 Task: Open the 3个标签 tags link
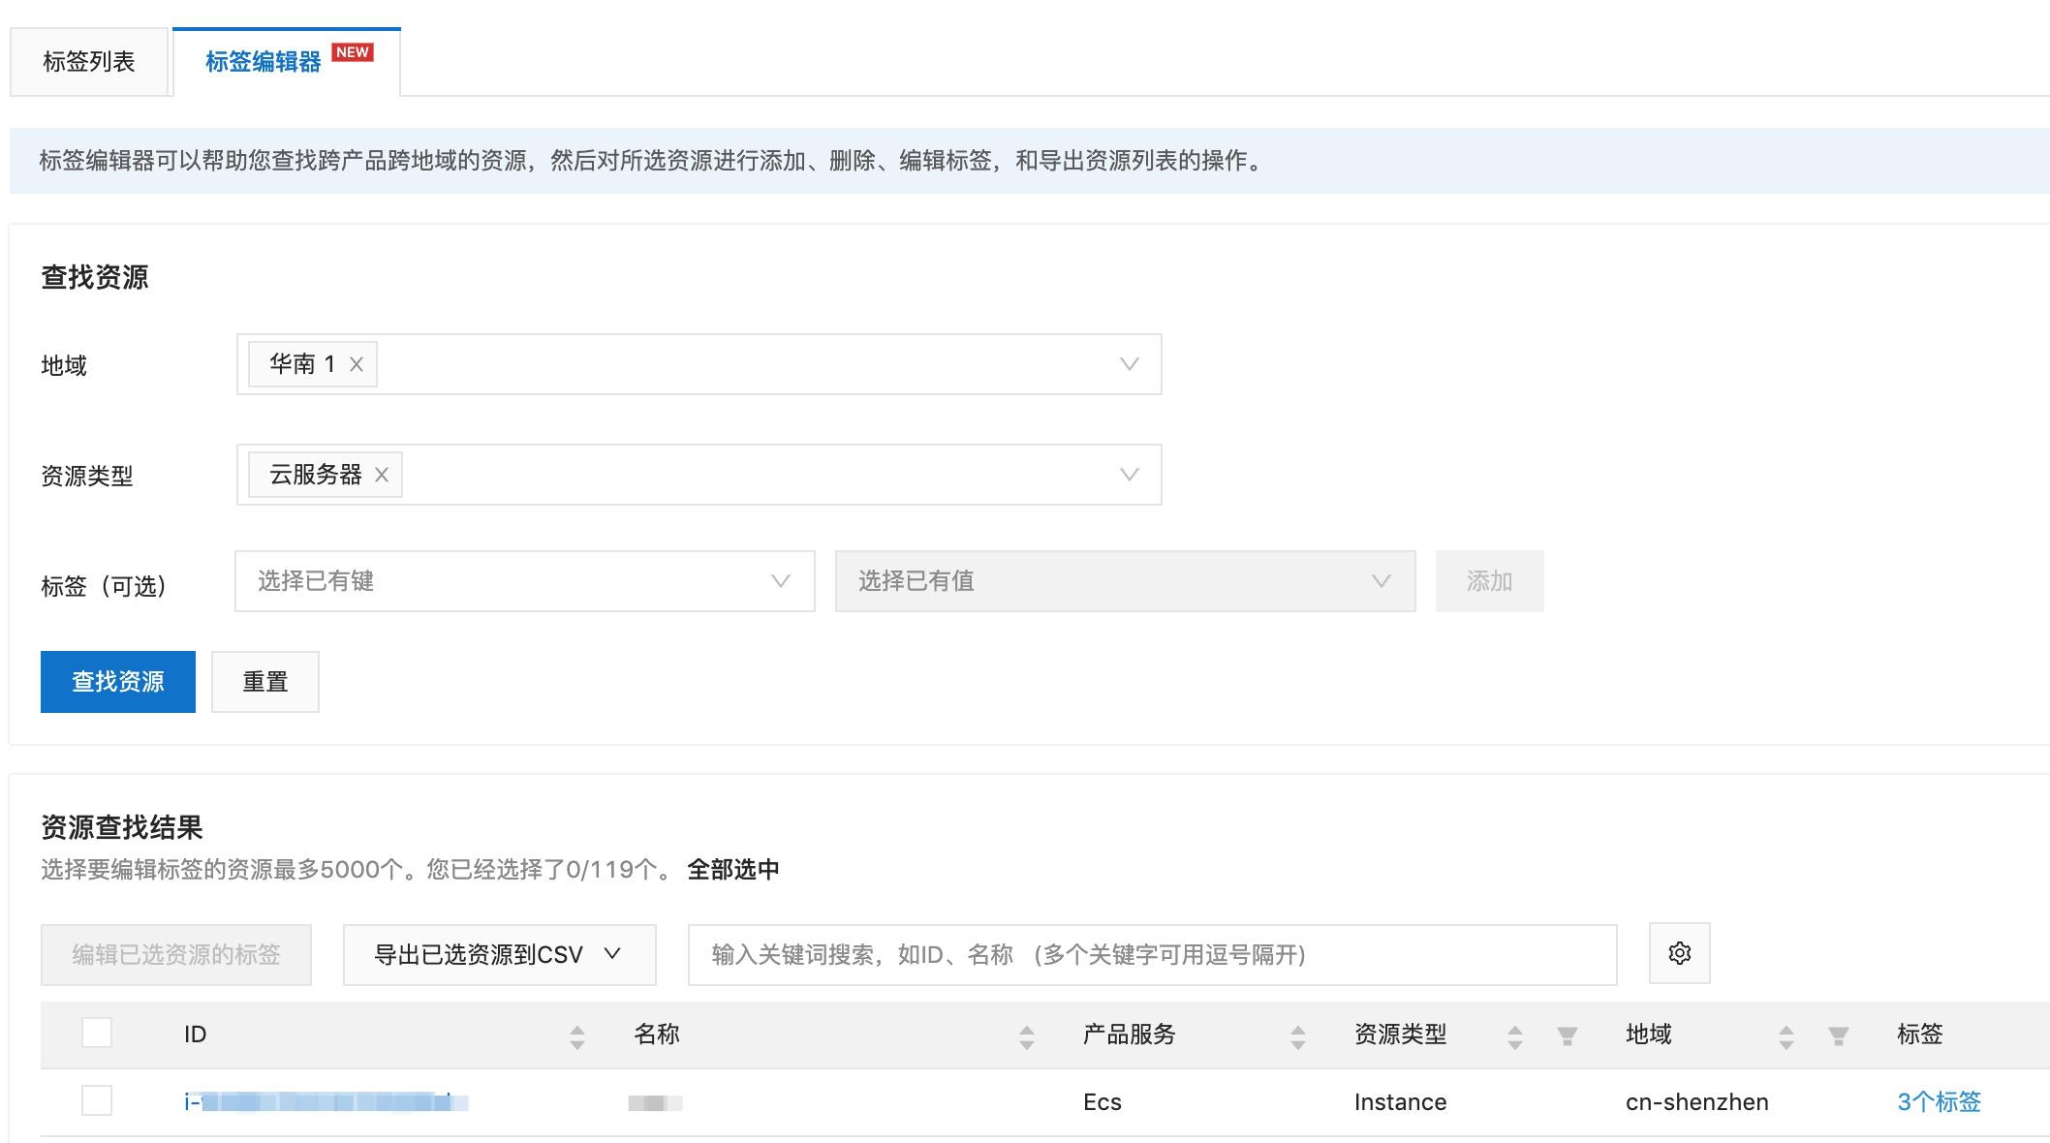point(1941,1101)
